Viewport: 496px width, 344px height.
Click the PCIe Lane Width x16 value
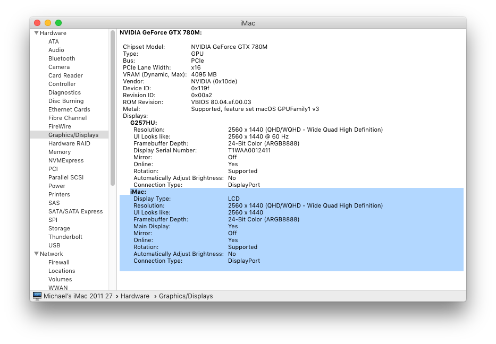(x=196, y=67)
